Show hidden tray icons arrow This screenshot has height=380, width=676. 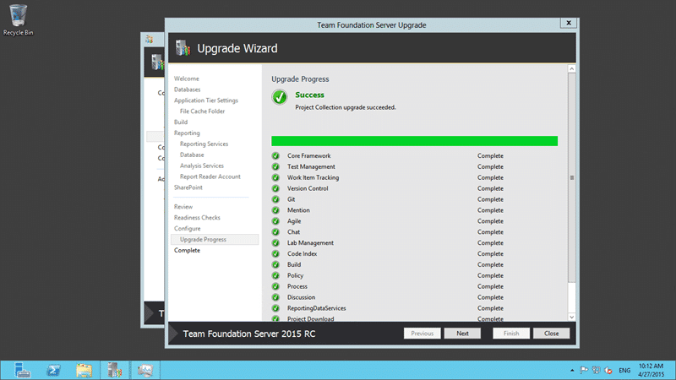click(572, 370)
